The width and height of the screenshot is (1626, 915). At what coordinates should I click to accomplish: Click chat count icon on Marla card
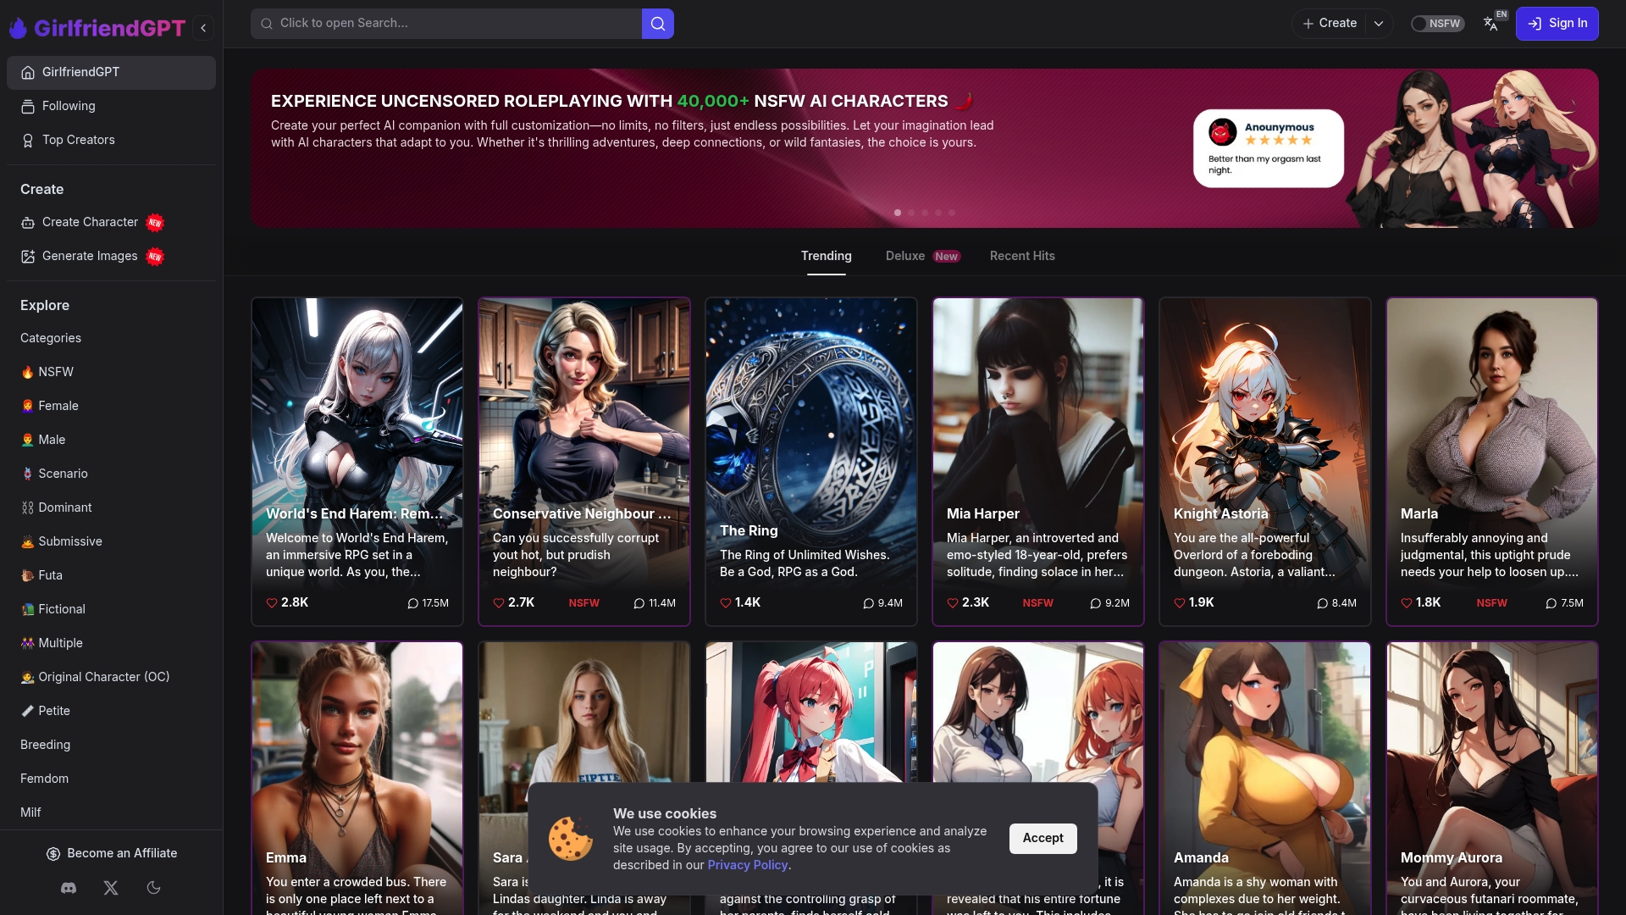(1551, 603)
